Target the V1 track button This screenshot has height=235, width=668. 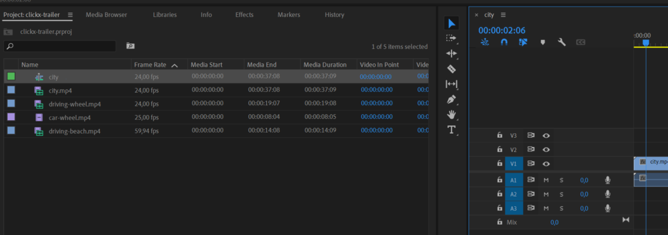pyautogui.click(x=513, y=164)
